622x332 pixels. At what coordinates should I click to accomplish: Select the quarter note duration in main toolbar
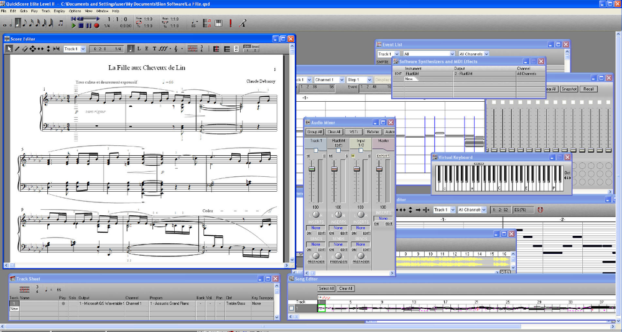point(18,23)
